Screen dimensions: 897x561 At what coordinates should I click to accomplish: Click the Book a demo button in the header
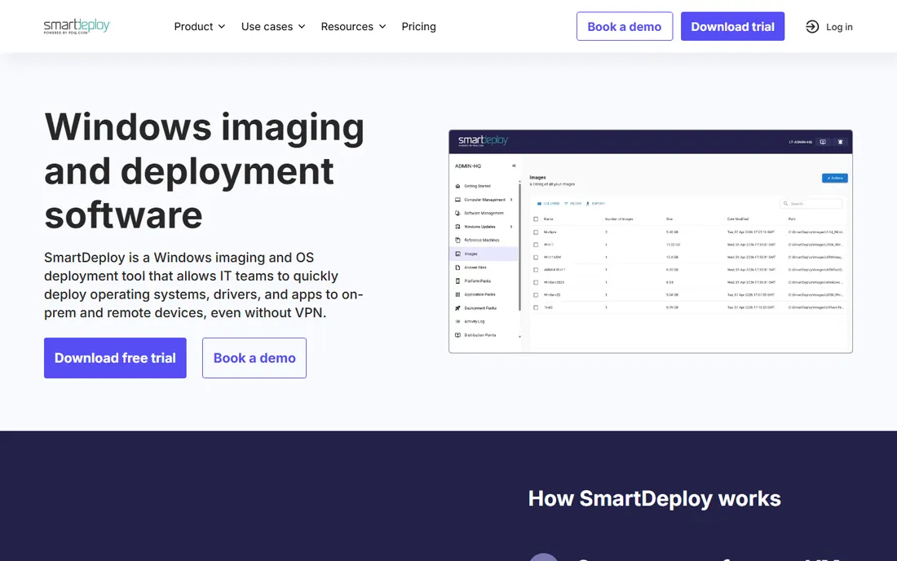(625, 26)
